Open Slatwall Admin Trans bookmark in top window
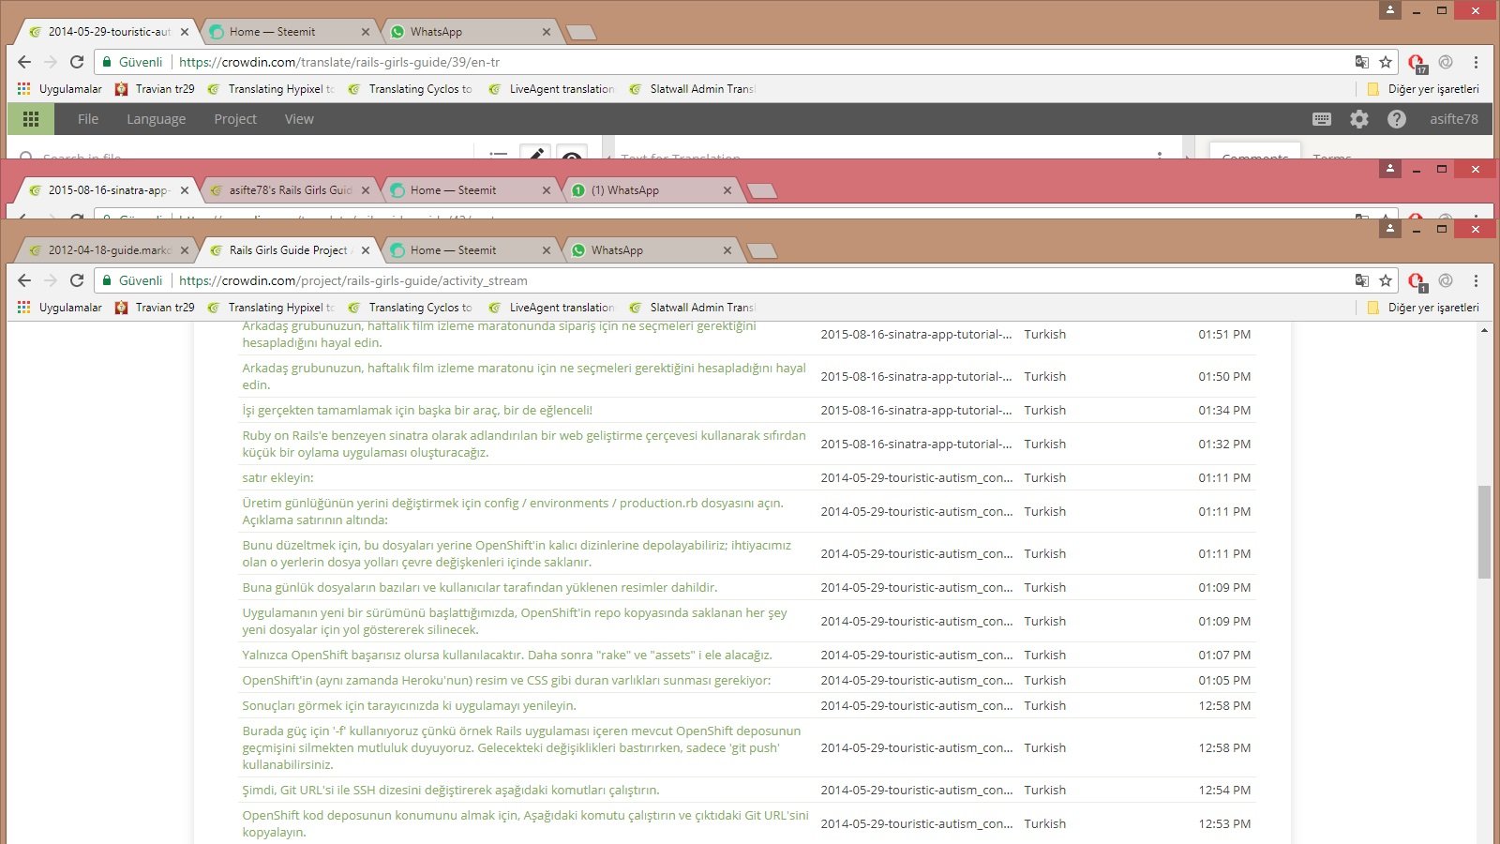The height and width of the screenshot is (844, 1500). tap(692, 89)
